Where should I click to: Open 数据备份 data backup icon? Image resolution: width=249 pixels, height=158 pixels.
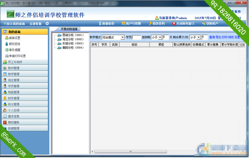(x=100, y=24)
